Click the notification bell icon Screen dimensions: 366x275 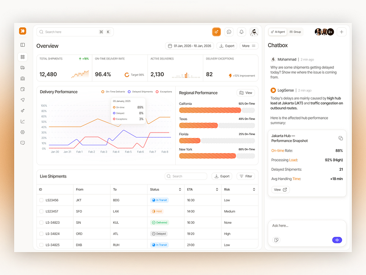tap(241, 32)
